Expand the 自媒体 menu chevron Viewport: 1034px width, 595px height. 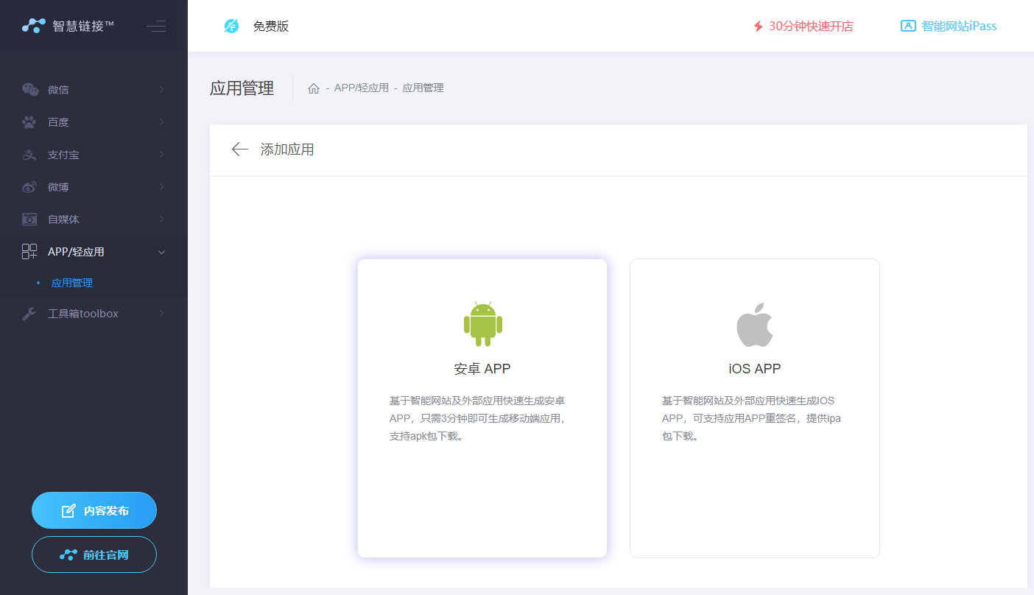pos(161,219)
